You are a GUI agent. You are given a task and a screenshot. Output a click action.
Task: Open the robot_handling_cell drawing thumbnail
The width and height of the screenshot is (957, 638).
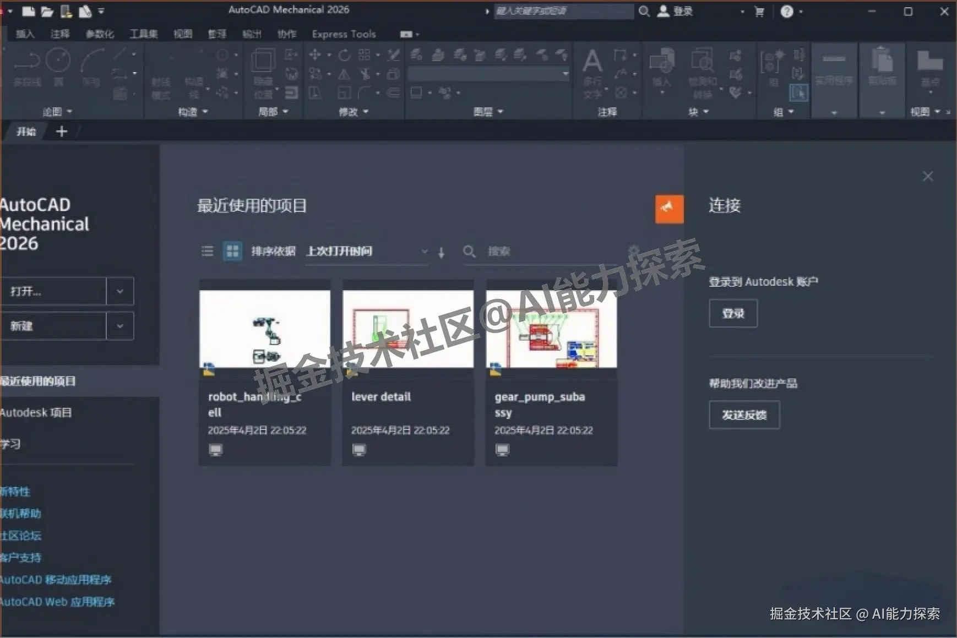(x=265, y=329)
